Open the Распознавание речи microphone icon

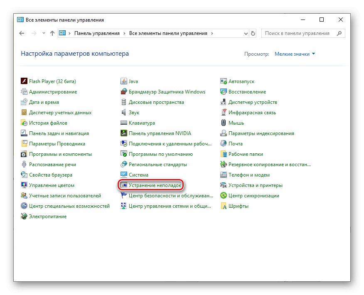pos(24,164)
